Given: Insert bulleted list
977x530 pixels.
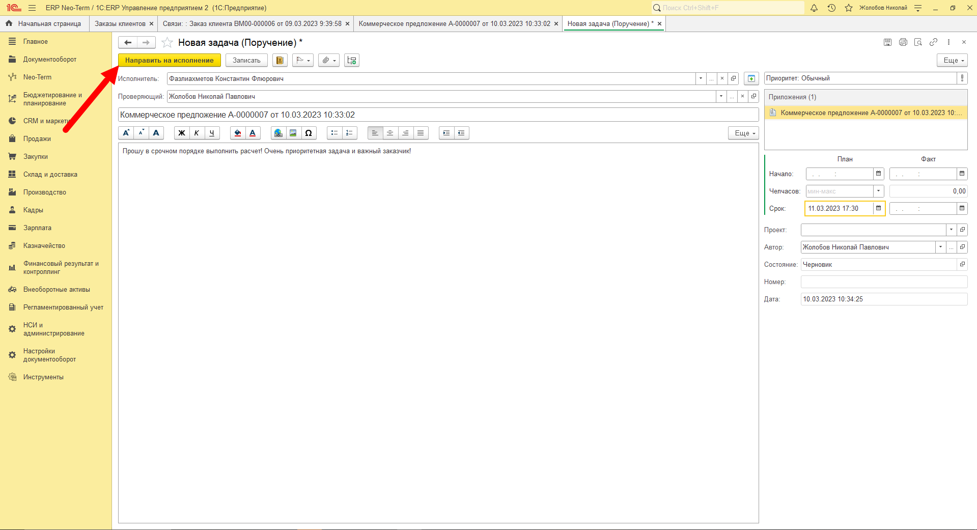Looking at the screenshot, I should pyautogui.click(x=334, y=133).
